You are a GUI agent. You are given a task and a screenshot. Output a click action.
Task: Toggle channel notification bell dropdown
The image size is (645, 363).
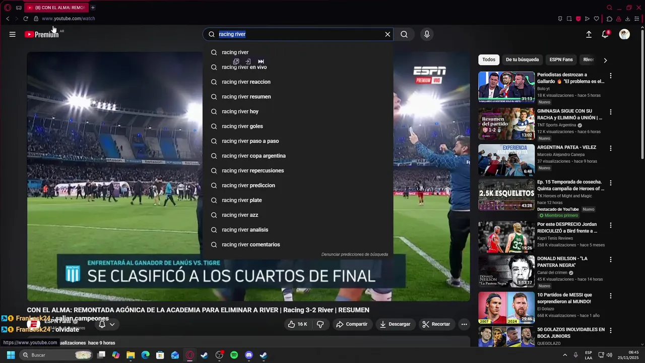(107, 324)
